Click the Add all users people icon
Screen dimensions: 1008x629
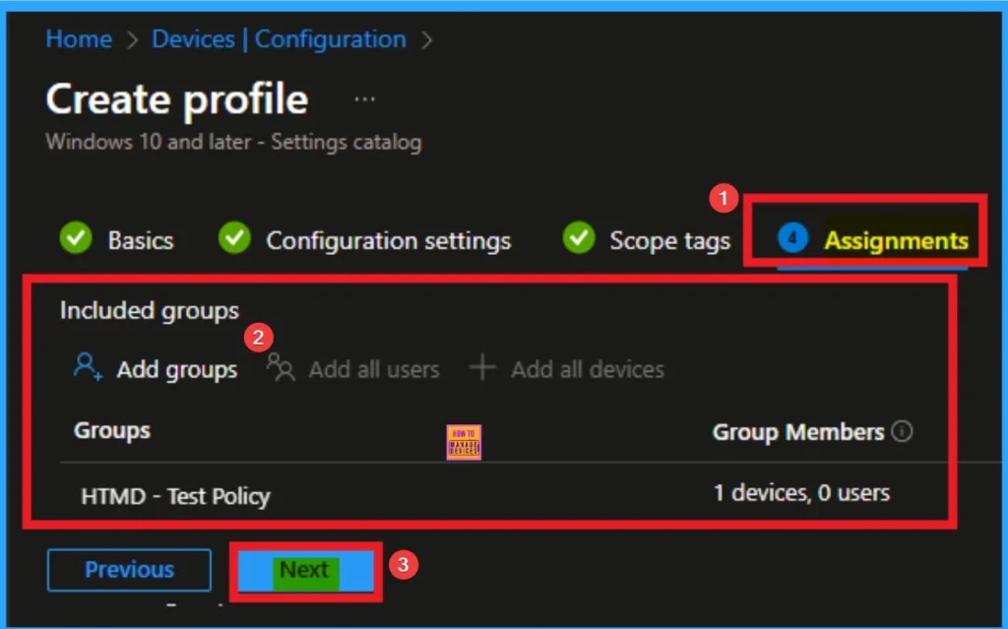point(281,368)
